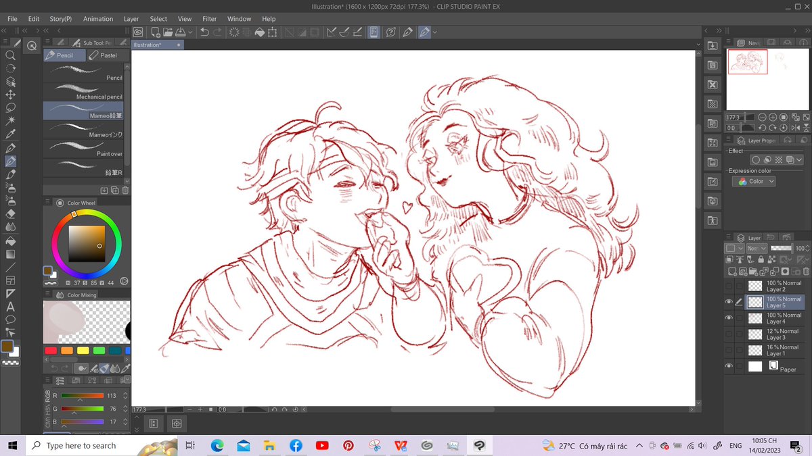The width and height of the screenshot is (812, 456).
Task: Redo action in command bar
Action: (217, 32)
